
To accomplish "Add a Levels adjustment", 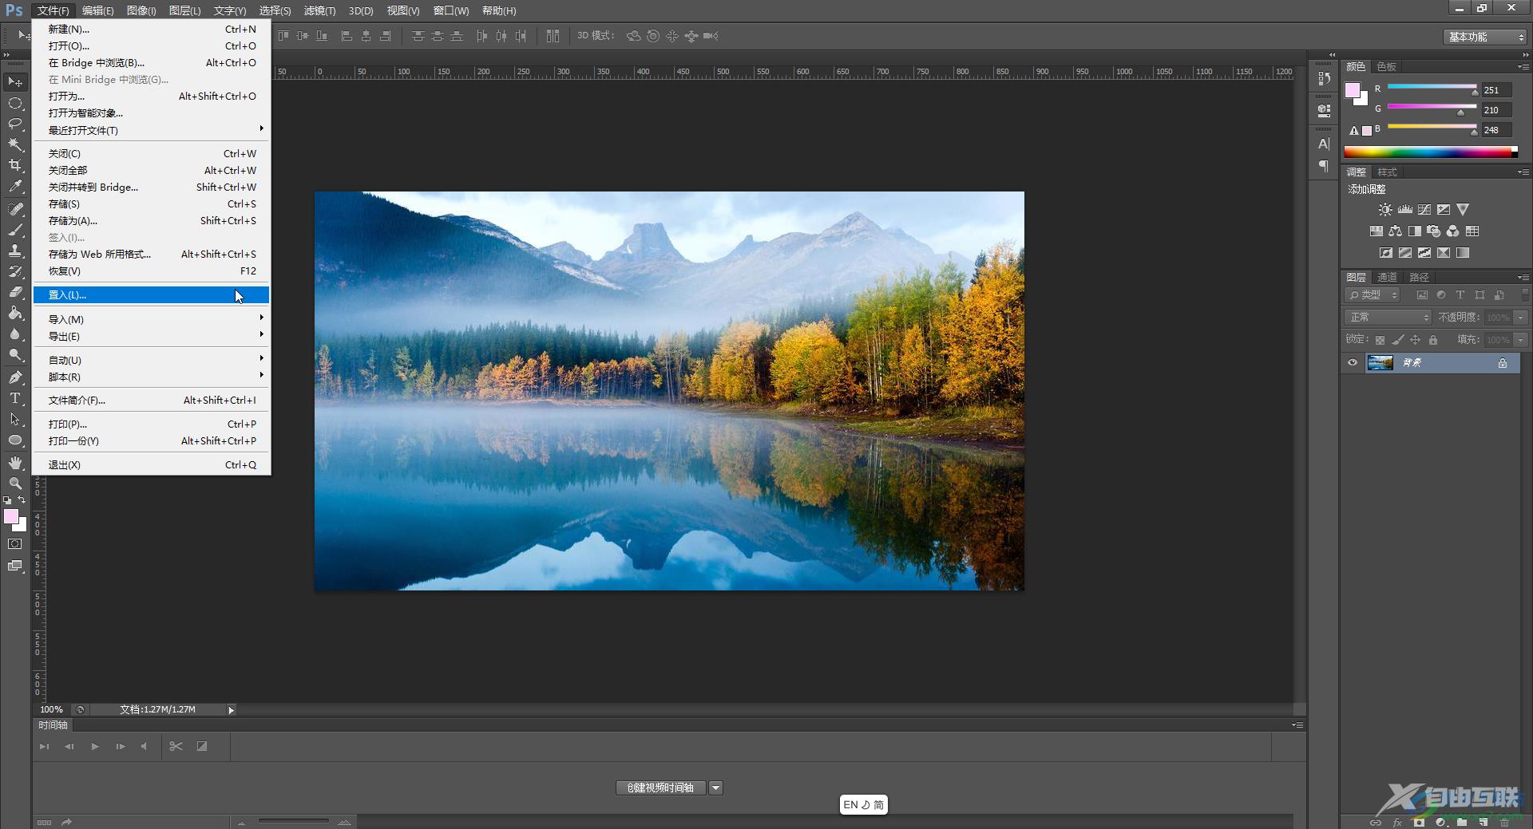I will (1404, 210).
